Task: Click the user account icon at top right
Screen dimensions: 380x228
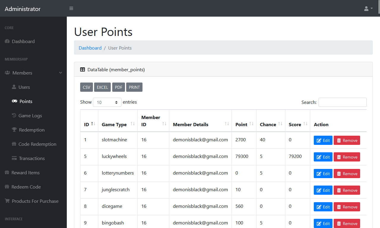Action: coord(366,8)
